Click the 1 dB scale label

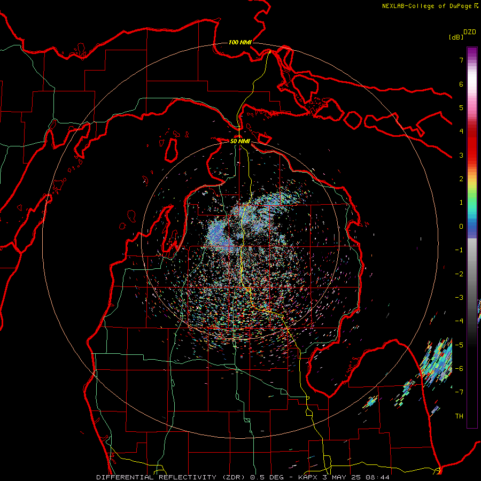point(461,203)
